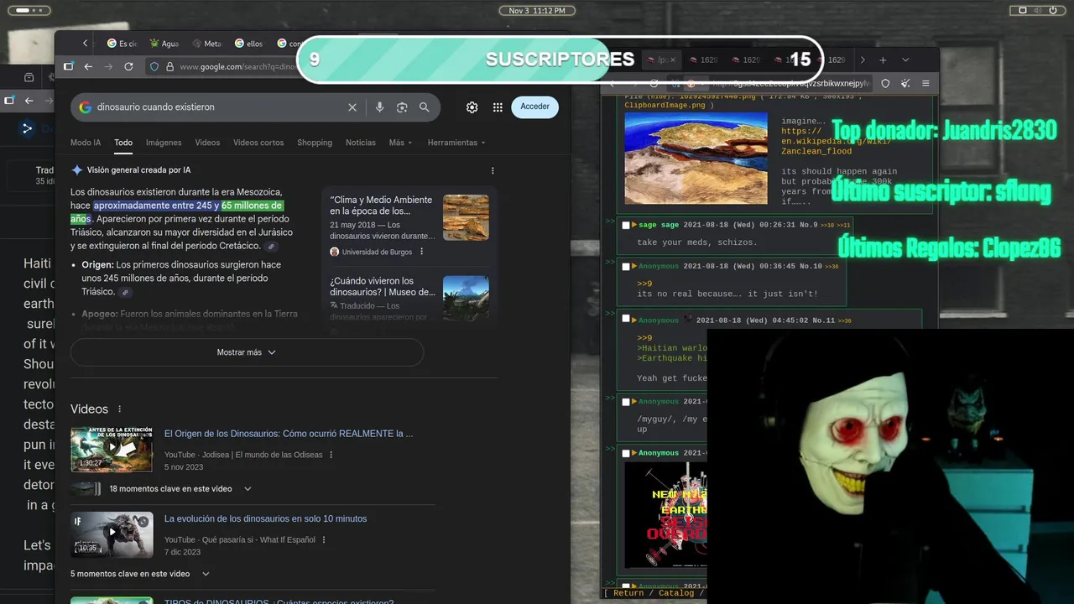Switch to the Meta browser tab
The image size is (1074, 604).
(x=206, y=44)
